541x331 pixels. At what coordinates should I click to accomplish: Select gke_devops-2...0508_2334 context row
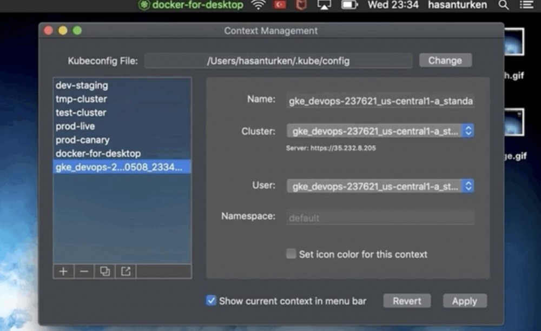coord(122,167)
